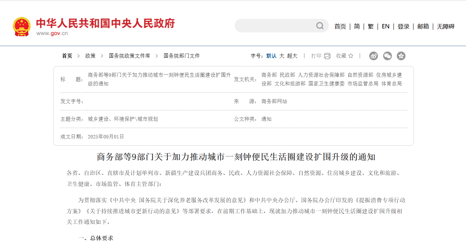The height and width of the screenshot is (245, 466).
Task: Click the document type value 通知
Action: [266, 119]
